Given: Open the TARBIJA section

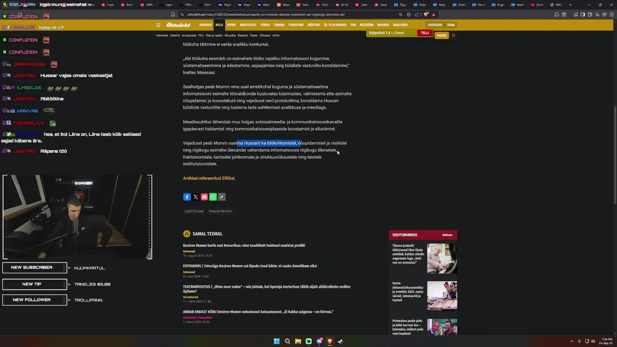Looking at the screenshot, I should [x=279, y=25].
